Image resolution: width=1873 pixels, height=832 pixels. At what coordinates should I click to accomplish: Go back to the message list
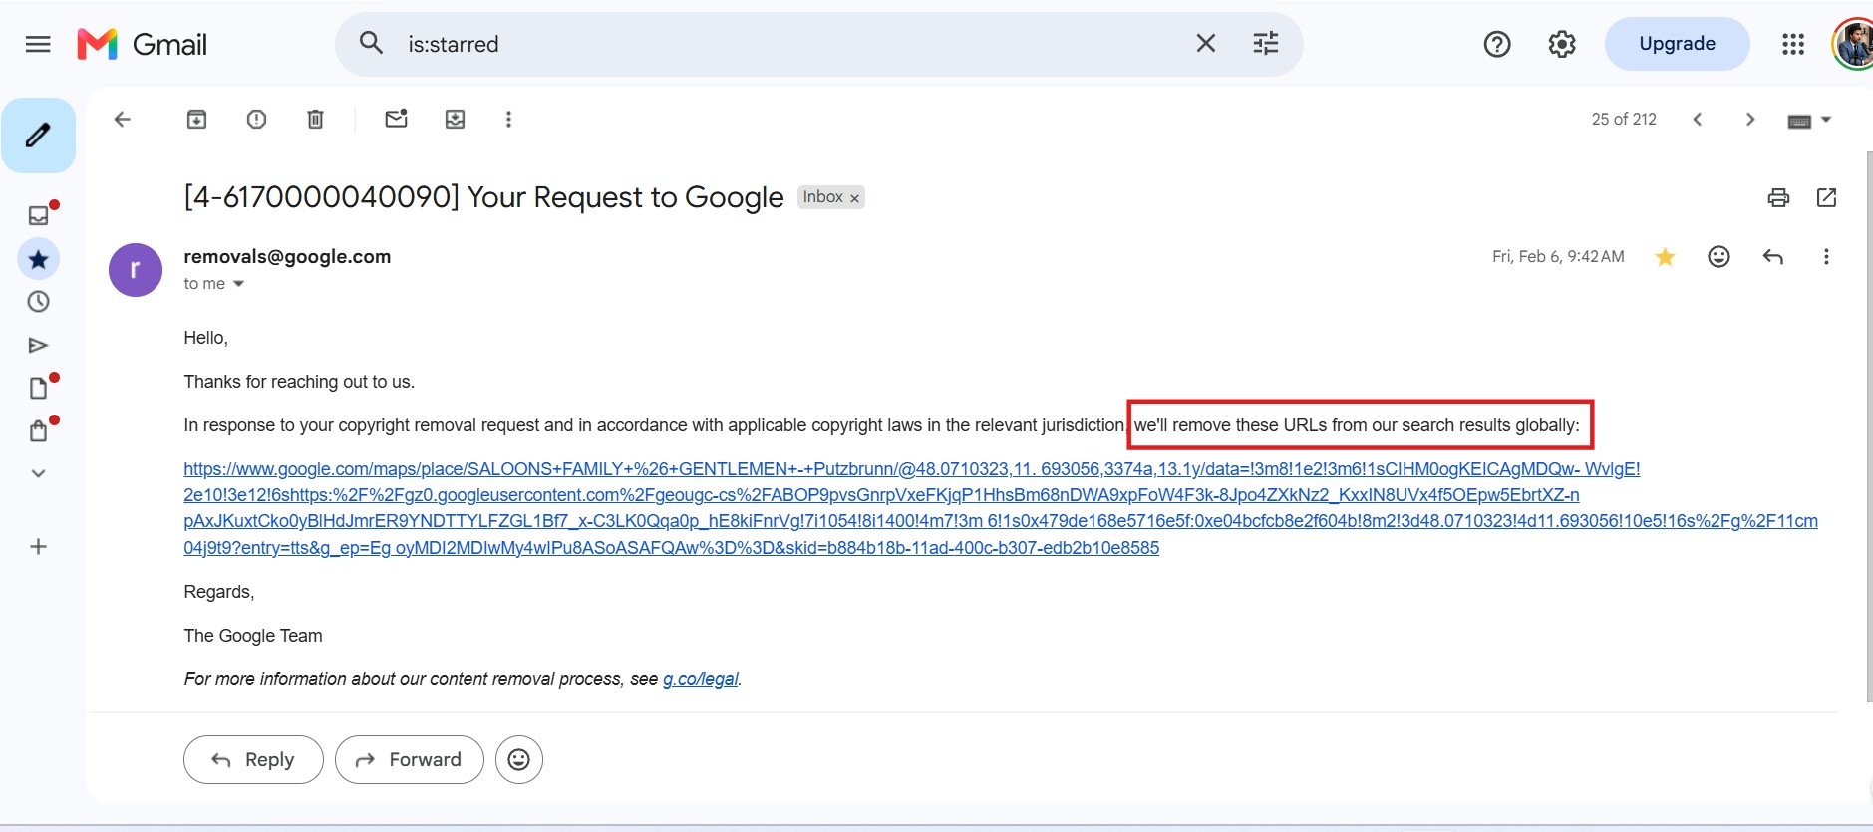pos(122,119)
